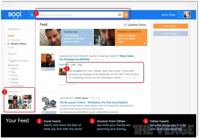This screenshot has width=199, height=138.
Task: Click Comment under Dan's post
Action: coord(64,65)
